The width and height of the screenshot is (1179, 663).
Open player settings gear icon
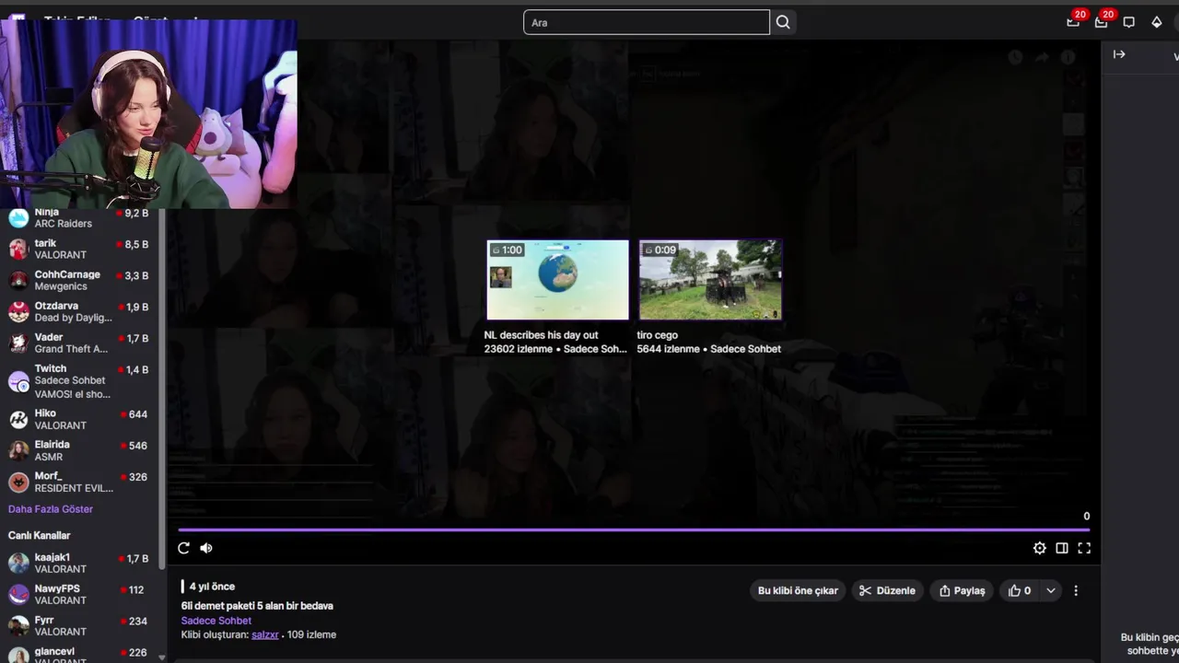(1039, 548)
